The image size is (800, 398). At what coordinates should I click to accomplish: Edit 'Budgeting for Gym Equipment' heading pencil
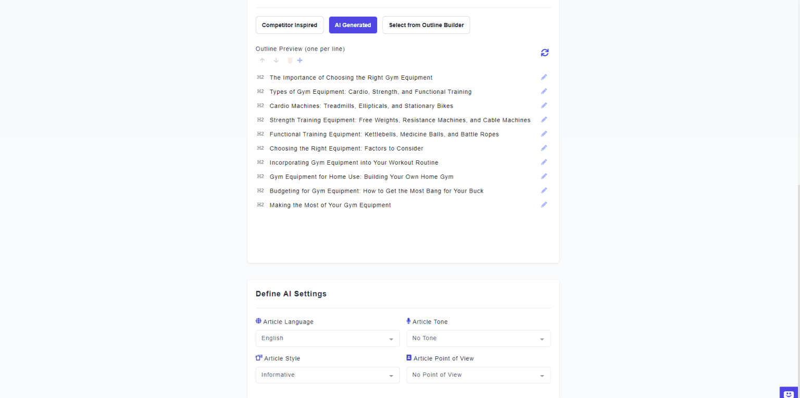pyautogui.click(x=544, y=191)
